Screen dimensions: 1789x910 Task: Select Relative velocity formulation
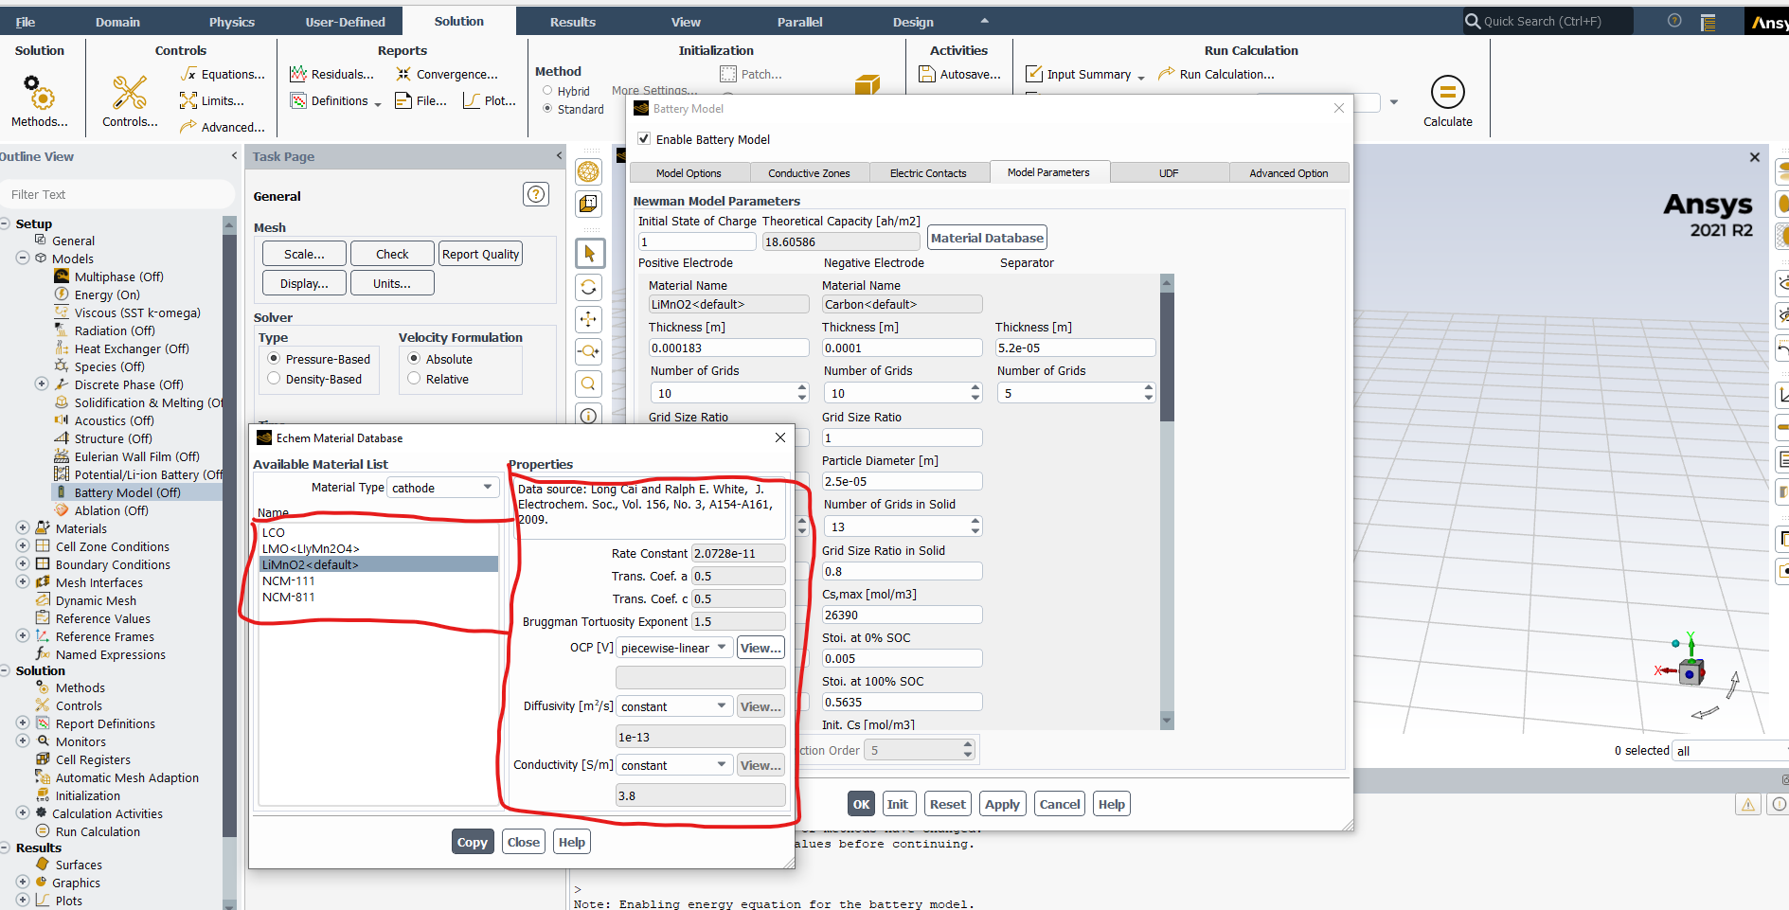(414, 379)
